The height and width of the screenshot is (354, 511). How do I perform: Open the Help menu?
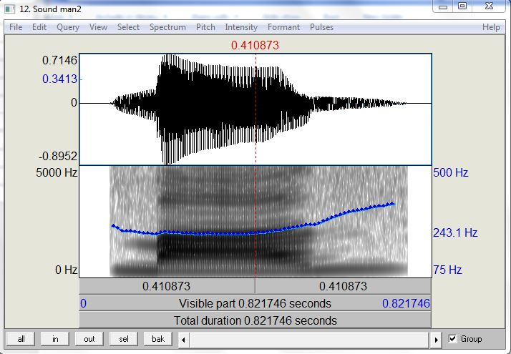click(x=491, y=27)
